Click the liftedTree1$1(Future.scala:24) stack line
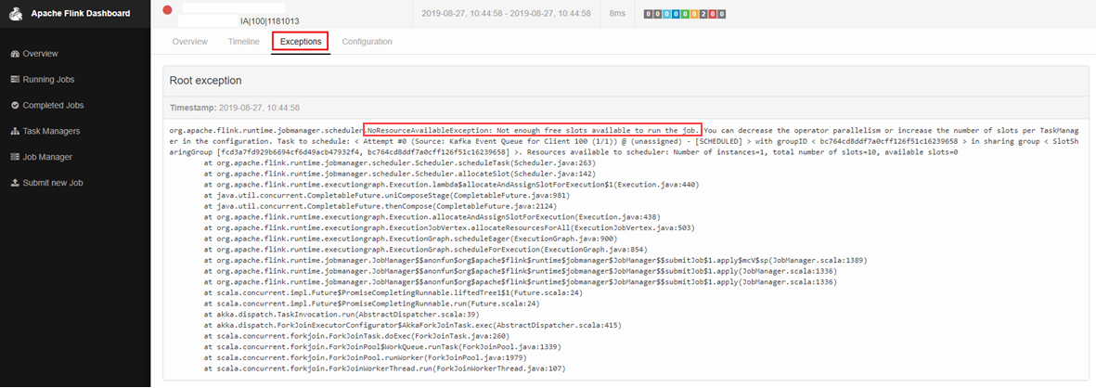This screenshot has height=388, width=1096. (x=393, y=293)
